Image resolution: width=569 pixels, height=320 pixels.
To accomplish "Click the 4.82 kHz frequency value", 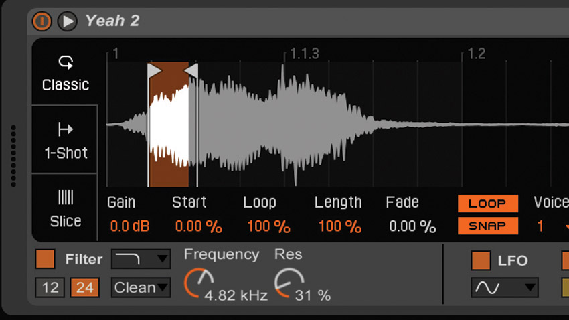I will pyautogui.click(x=236, y=295).
